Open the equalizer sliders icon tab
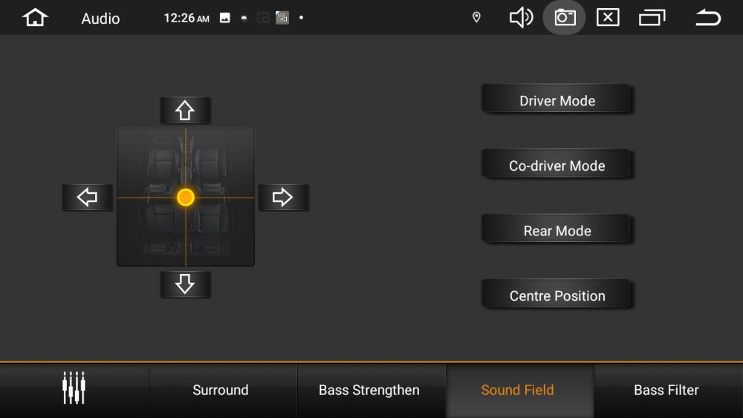The image size is (743, 418). pyautogui.click(x=74, y=389)
